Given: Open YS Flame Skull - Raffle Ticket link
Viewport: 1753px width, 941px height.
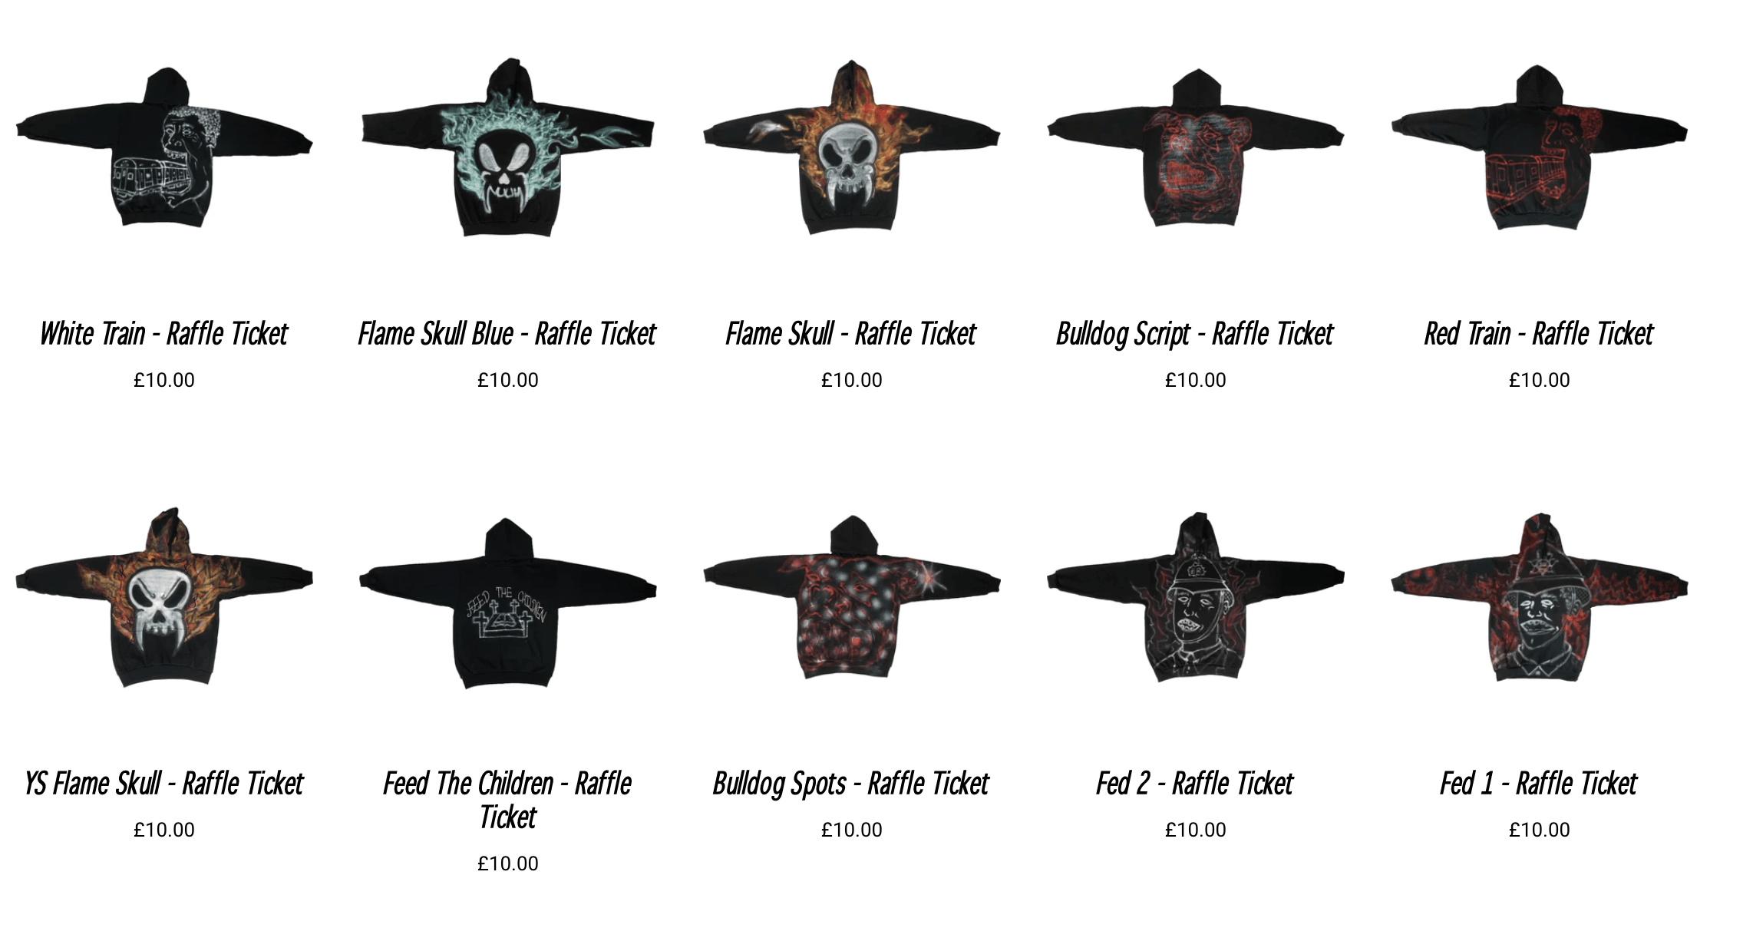Looking at the screenshot, I should (x=163, y=784).
